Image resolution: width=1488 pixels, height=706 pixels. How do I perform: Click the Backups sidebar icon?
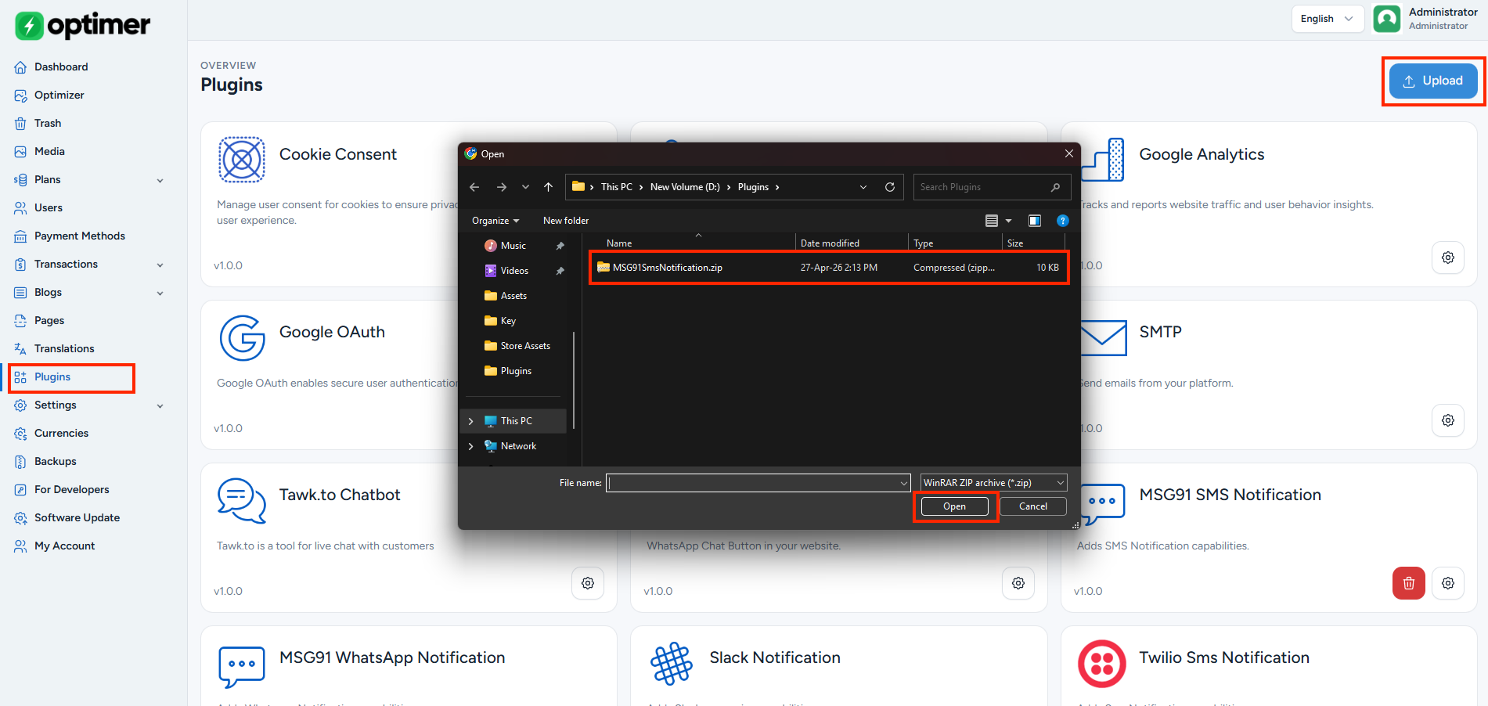click(x=20, y=461)
